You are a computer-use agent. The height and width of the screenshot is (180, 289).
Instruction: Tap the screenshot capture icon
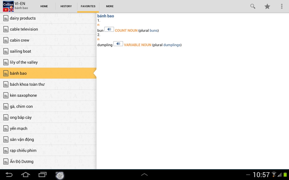tap(60, 175)
